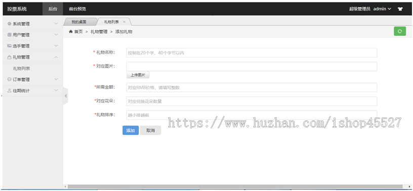413x191 pixels.
Task: Click the home icon in breadcrumb
Action: pos(70,31)
